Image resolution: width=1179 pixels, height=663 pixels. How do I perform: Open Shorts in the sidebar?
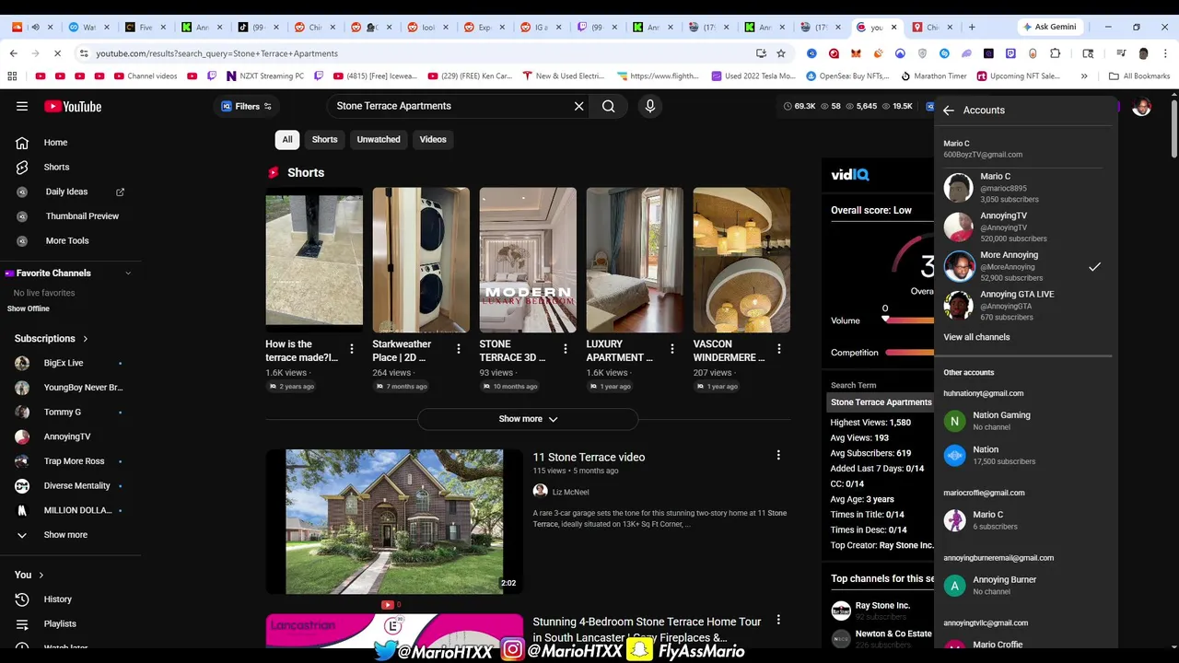tap(56, 167)
